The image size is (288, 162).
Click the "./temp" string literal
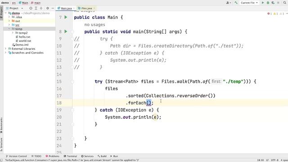click(233, 81)
